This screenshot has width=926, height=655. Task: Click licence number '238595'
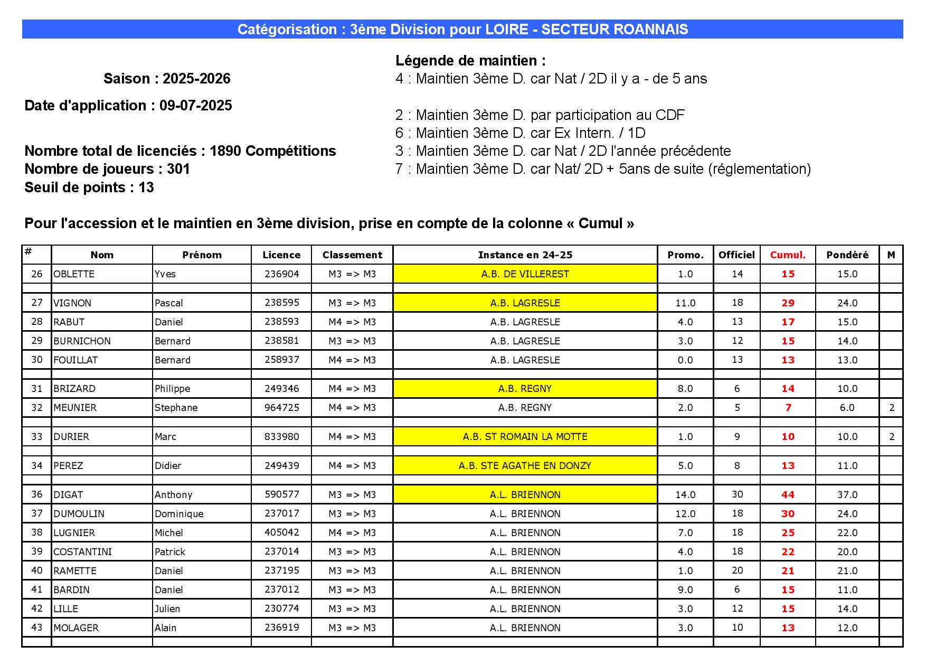[x=281, y=303]
